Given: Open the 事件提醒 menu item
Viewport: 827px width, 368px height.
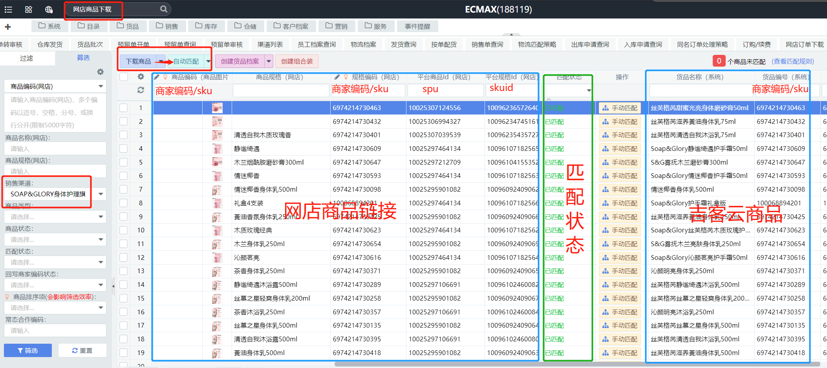Looking at the screenshot, I should pos(417,26).
